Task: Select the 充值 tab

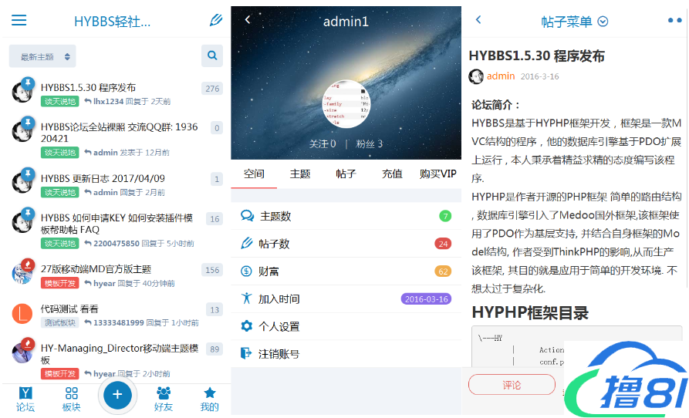Action: [392, 174]
